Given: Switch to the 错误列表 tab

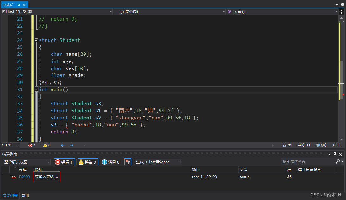Looking at the screenshot, I should [10, 195].
